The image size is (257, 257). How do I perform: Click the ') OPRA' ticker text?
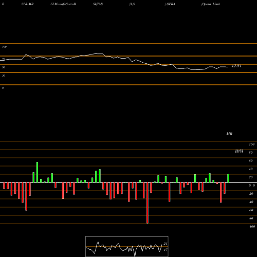point(170,4)
